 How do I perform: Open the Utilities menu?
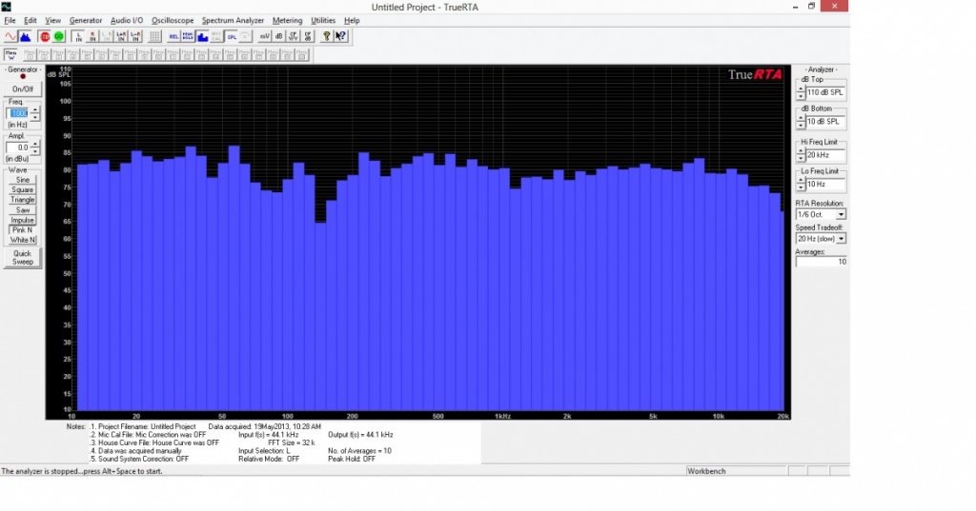(323, 21)
